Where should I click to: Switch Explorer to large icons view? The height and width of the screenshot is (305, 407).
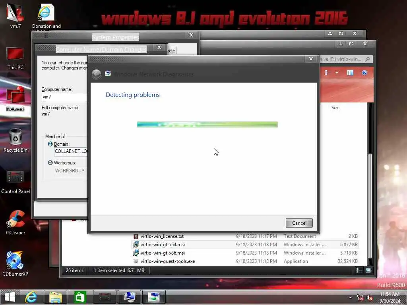pyautogui.click(x=368, y=270)
